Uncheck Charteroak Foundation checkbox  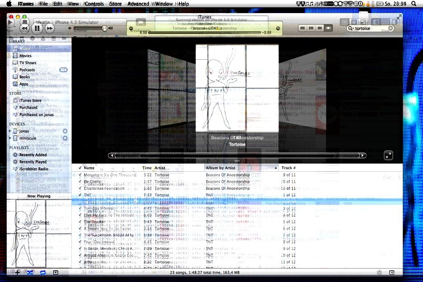80,188
